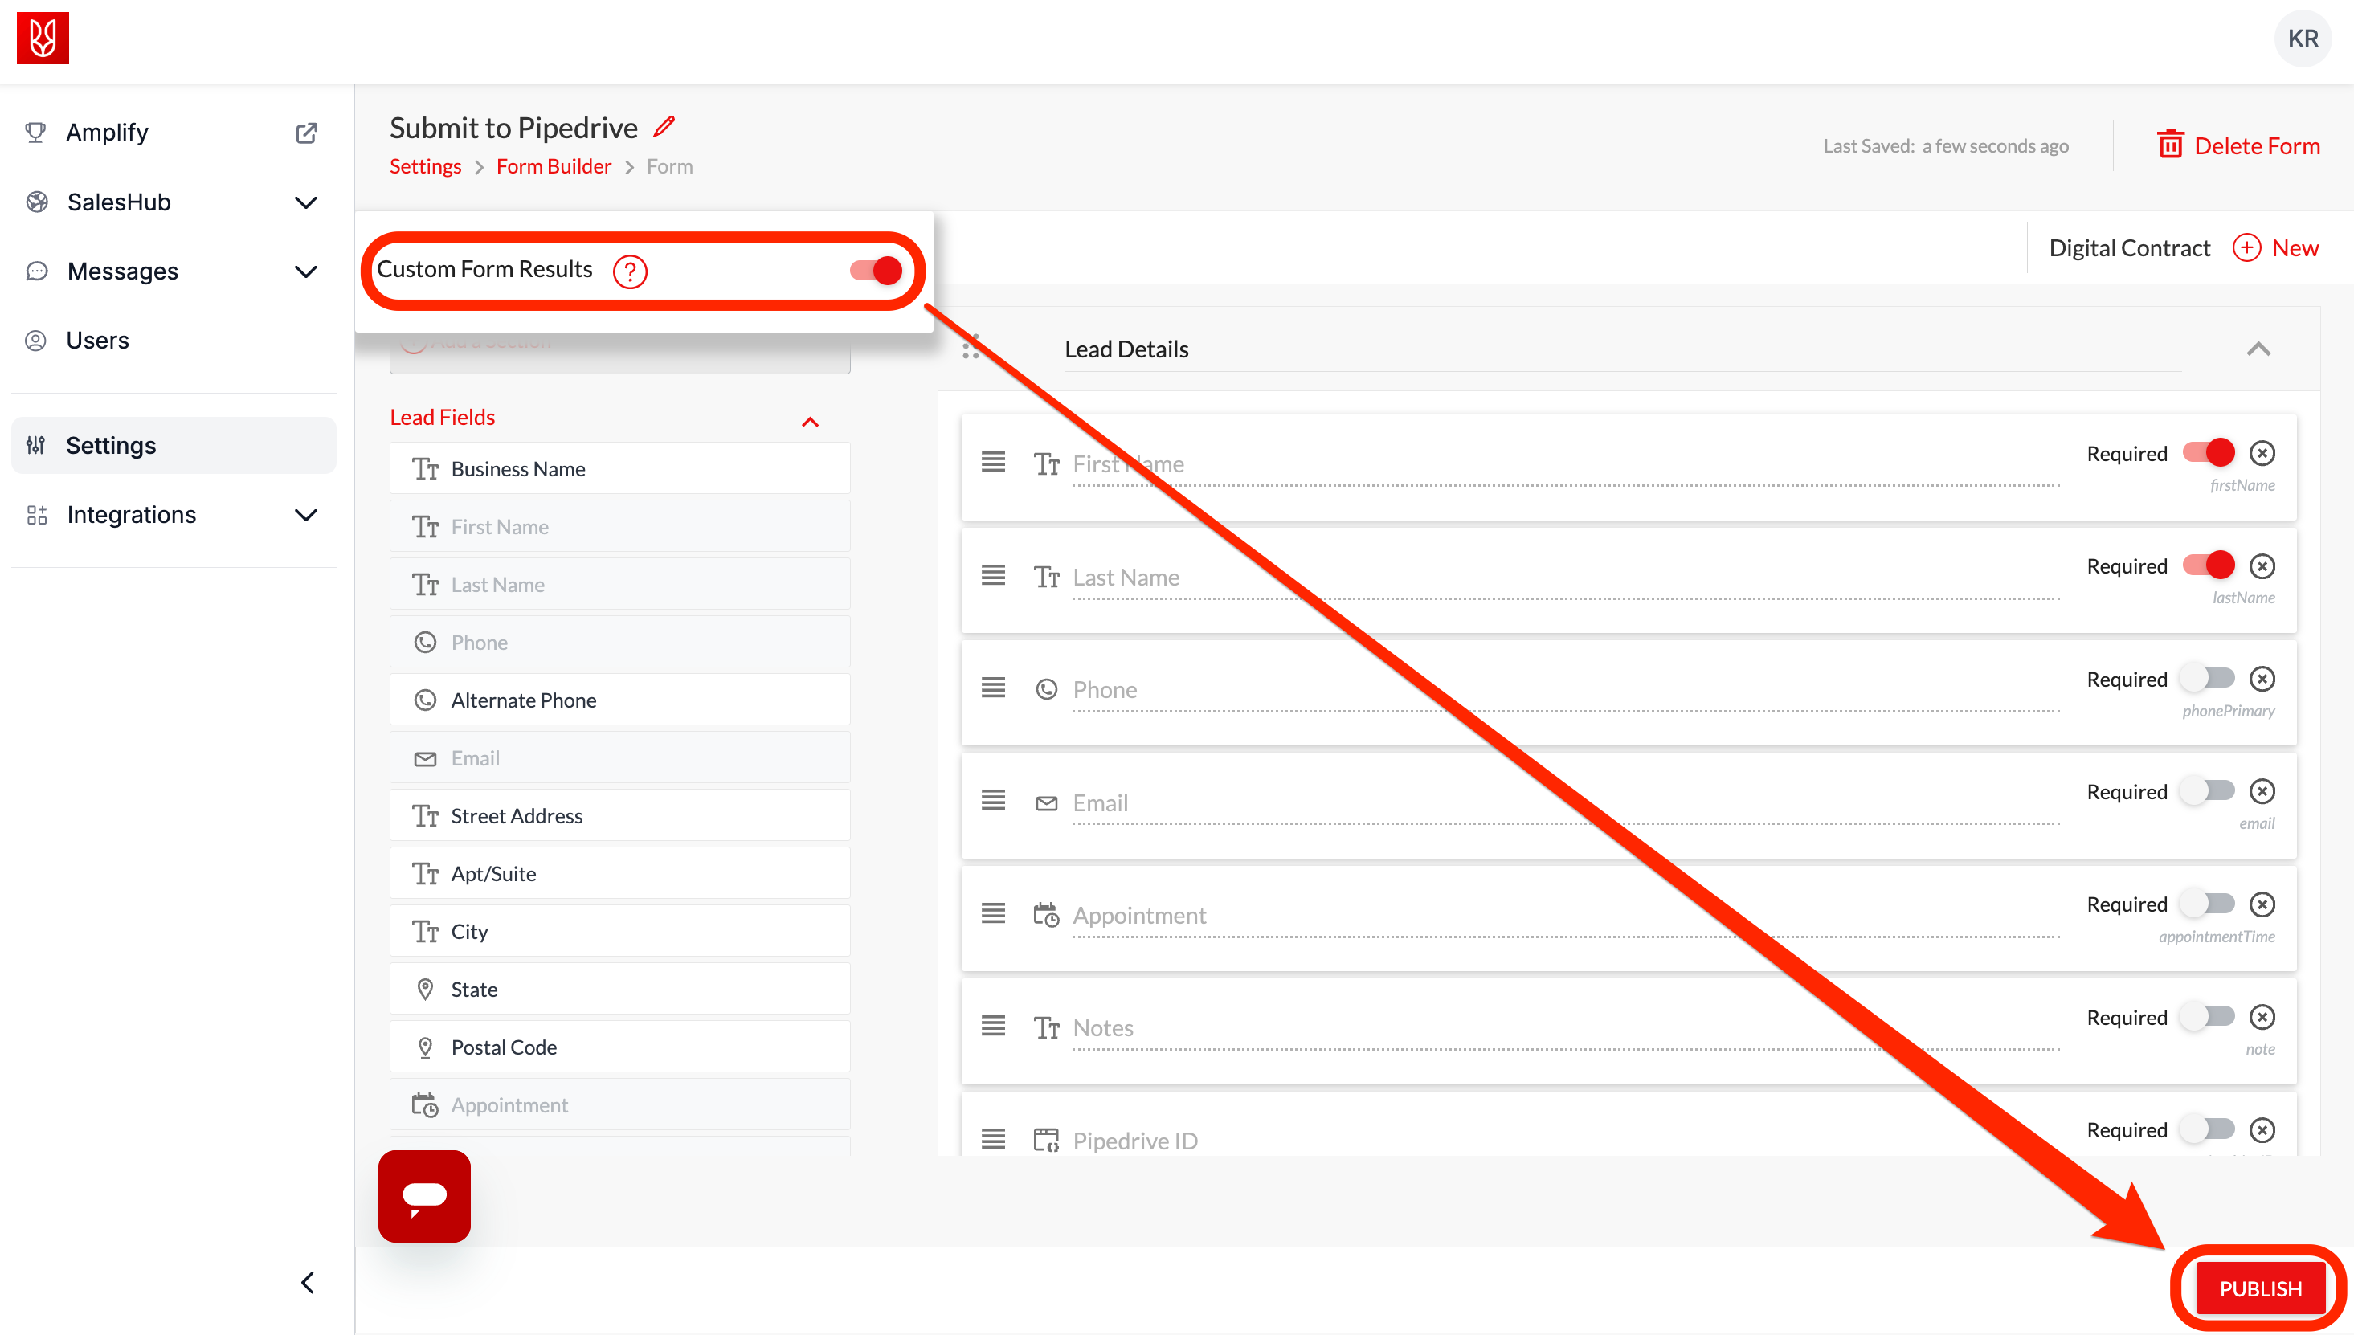Remove the First Name field with X icon

point(2262,453)
